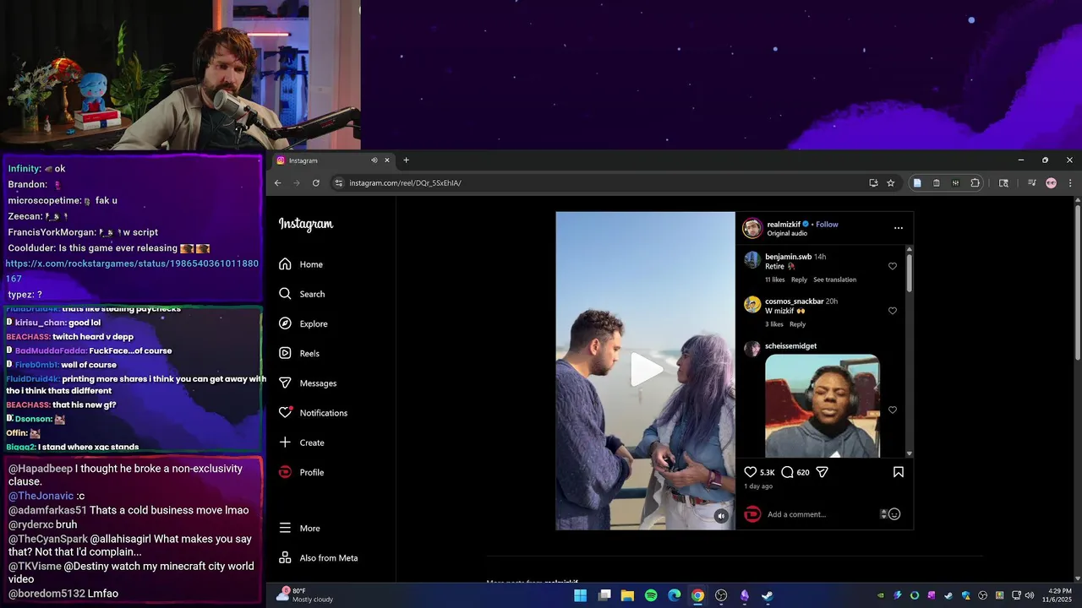Bookmark this page with star icon
Viewport: 1082px width, 608px height.
click(890, 182)
